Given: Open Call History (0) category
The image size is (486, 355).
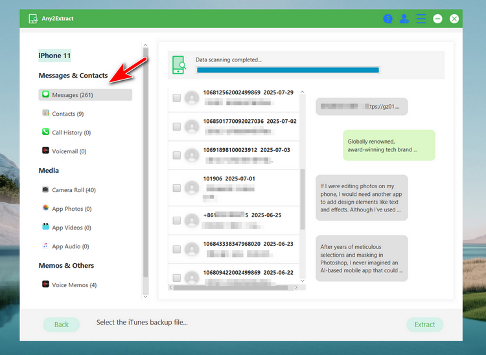Looking at the screenshot, I should 71,133.
